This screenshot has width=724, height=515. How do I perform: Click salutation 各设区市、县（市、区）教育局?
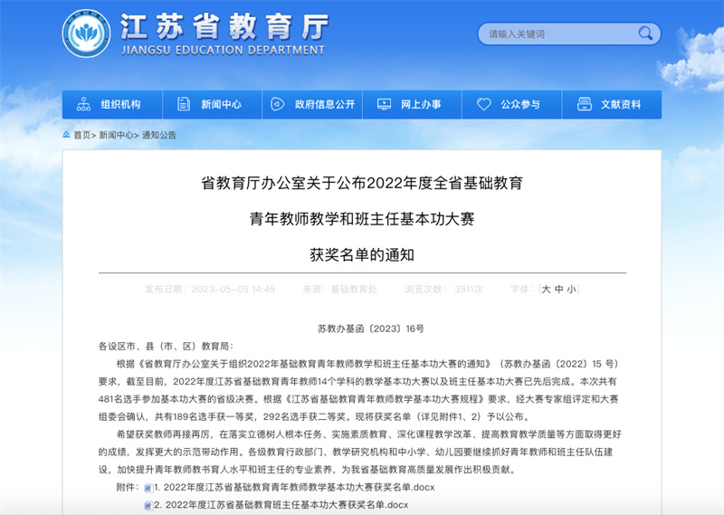point(167,347)
